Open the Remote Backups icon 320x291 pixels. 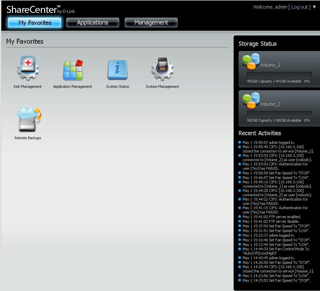pyautogui.click(x=29, y=119)
